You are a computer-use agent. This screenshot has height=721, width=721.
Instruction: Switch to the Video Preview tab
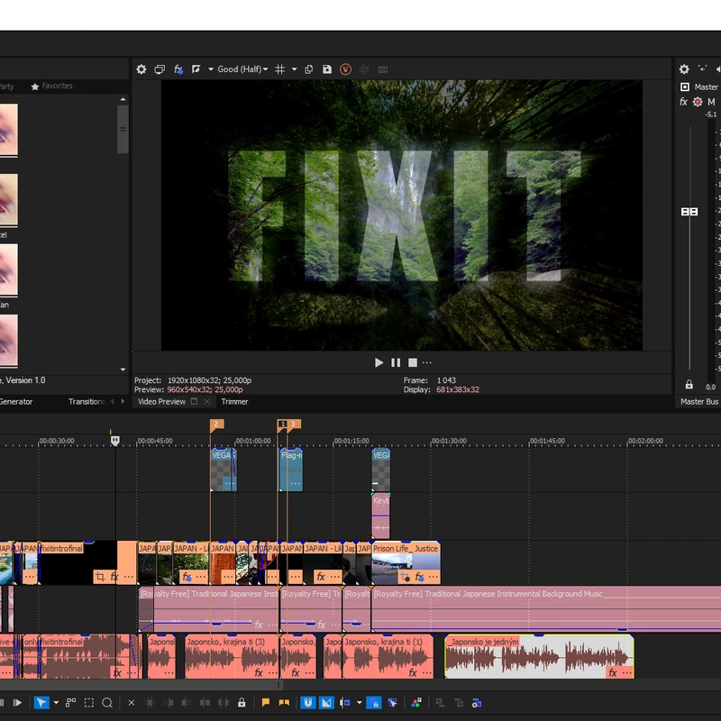point(162,401)
